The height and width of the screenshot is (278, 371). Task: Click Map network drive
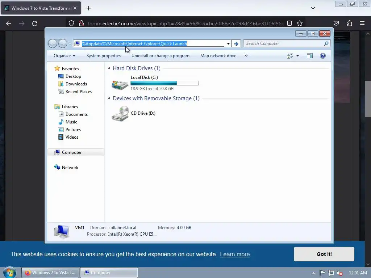[218, 56]
